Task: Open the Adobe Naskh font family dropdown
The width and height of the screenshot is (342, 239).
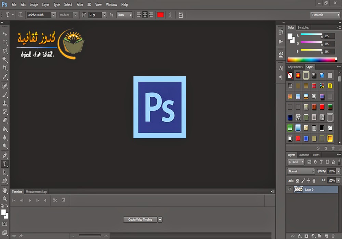Action: (x=53, y=15)
